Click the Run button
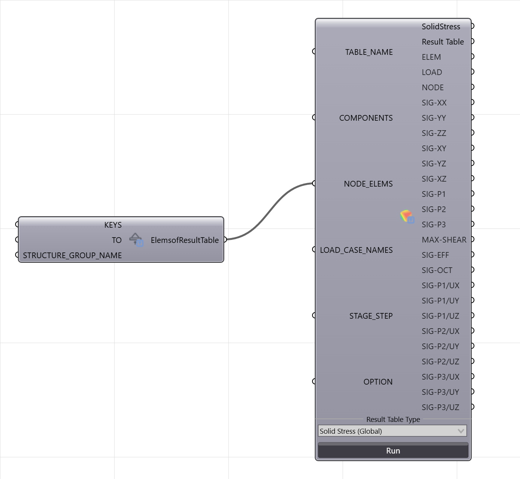 point(393,450)
